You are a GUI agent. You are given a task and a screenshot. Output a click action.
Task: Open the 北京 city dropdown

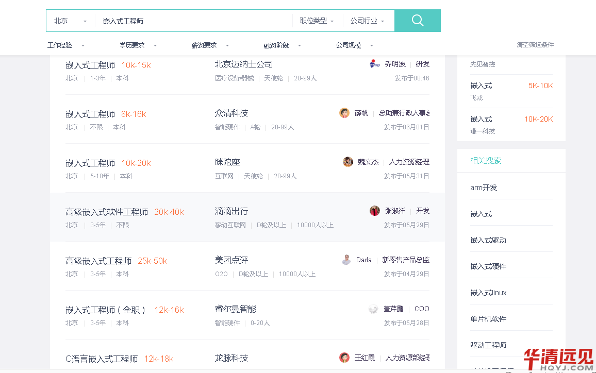pos(70,21)
